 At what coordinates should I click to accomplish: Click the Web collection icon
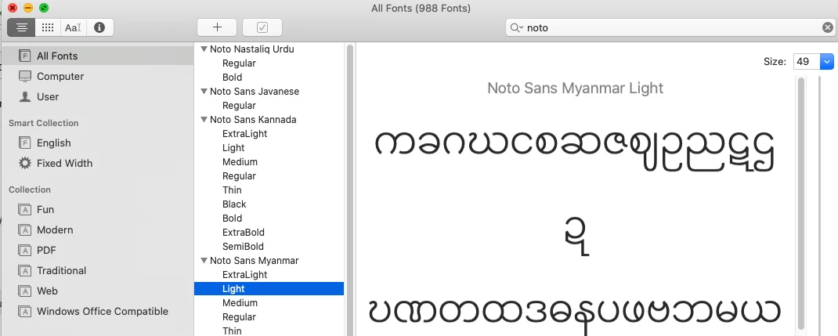tap(24, 291)
